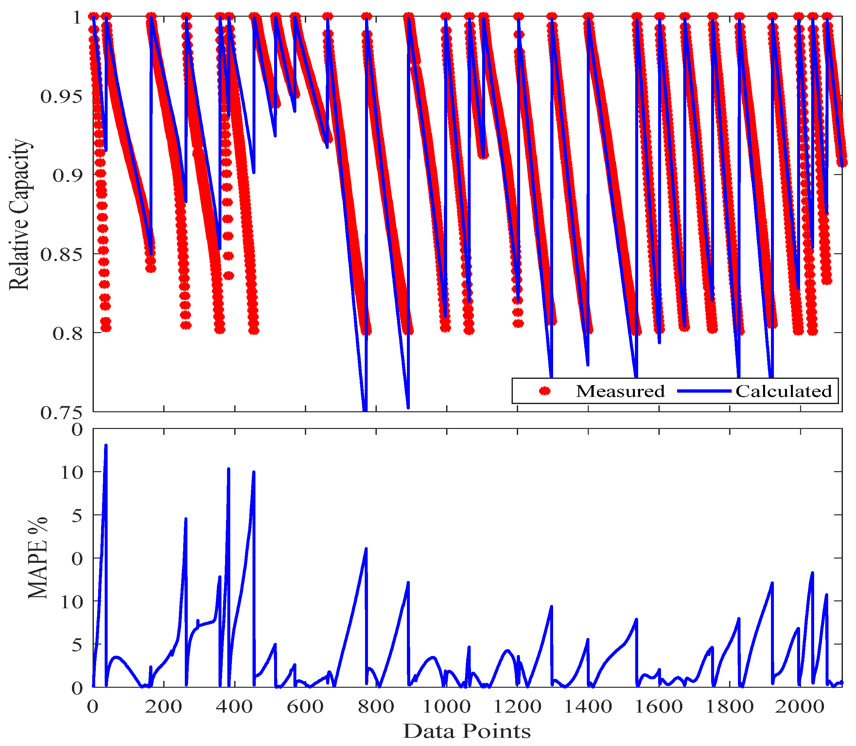Select the Calculated legend label
856x746 pixels.
click(x=784, y=391)
